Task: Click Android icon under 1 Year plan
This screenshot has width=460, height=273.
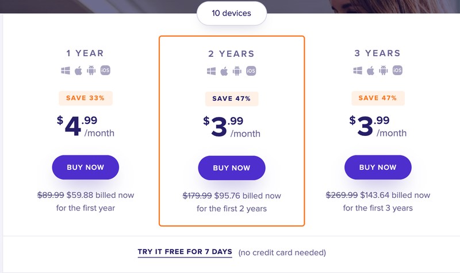Action: (91, 71)
